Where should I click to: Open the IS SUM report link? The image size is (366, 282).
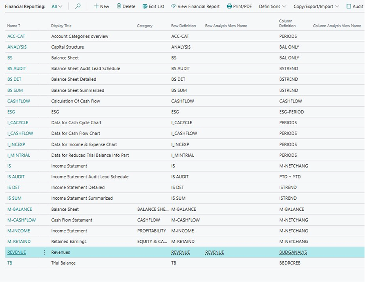pyautogui.click(x=14, y=198)
